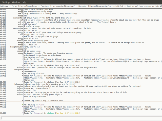Focus the message input box at bottom
This screenshot has height=121, width=162.
(x=81, y=118)
